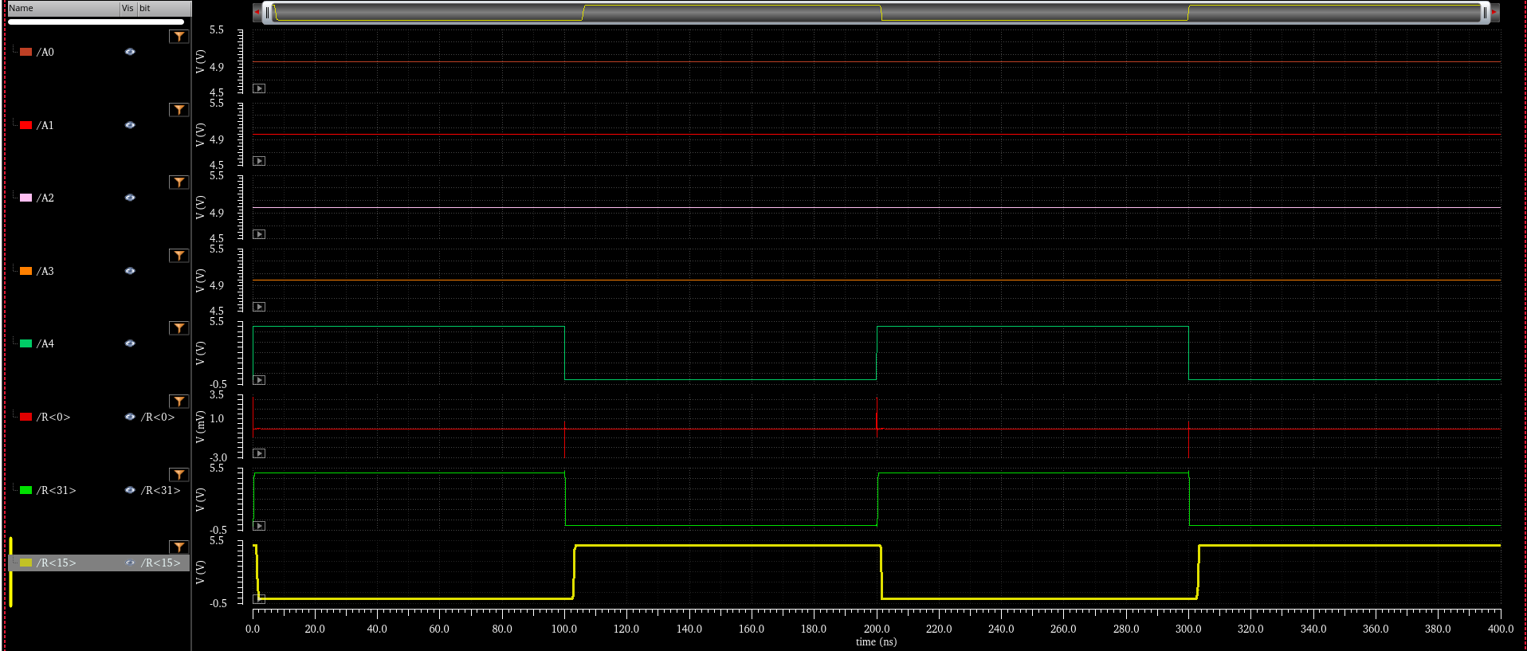Click the filter funnel icon above /R<31>
The height and width of the screenshot is (651, 1527).
point(179,475)
